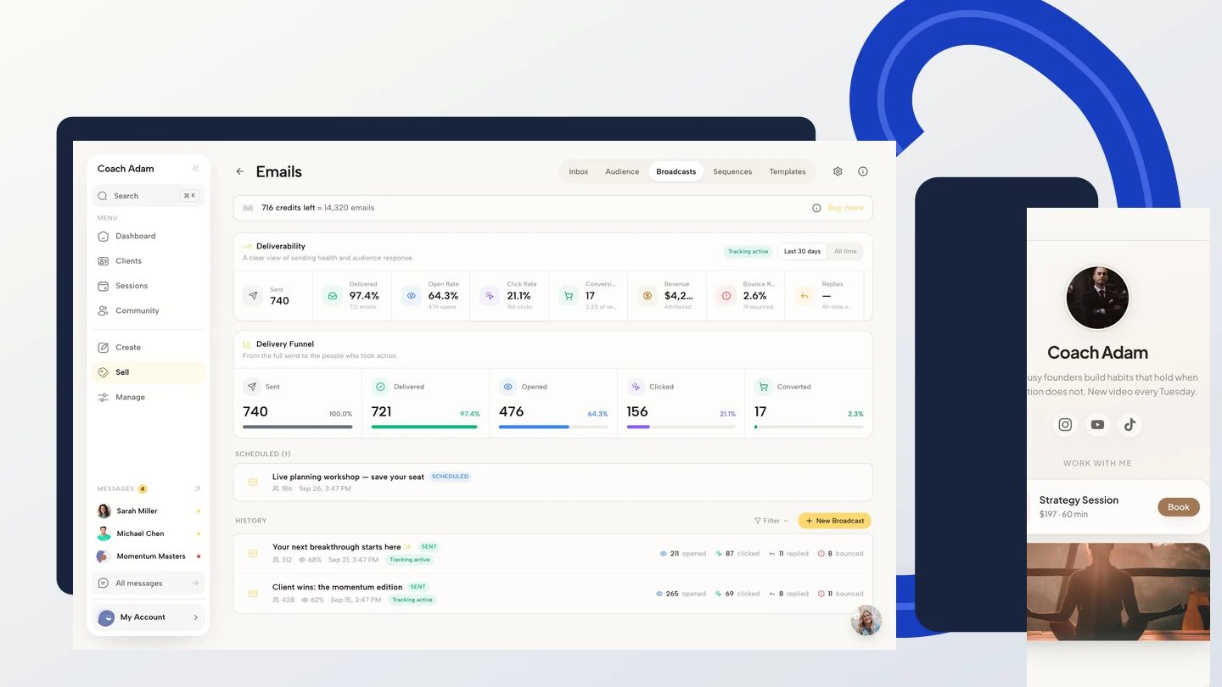Expand the Filter dropdown in History
The image size is (1222, 687).
click(771, 521)
